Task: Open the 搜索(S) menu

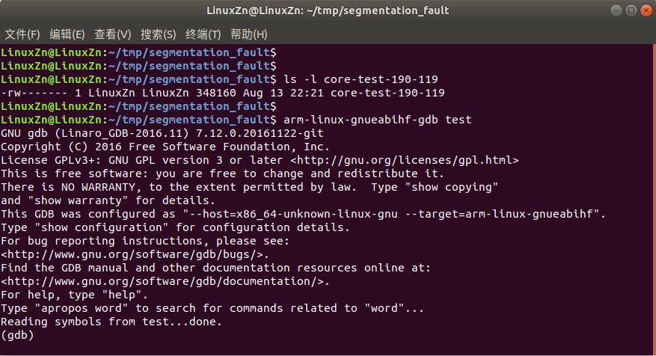Action: tap(158, 34)
